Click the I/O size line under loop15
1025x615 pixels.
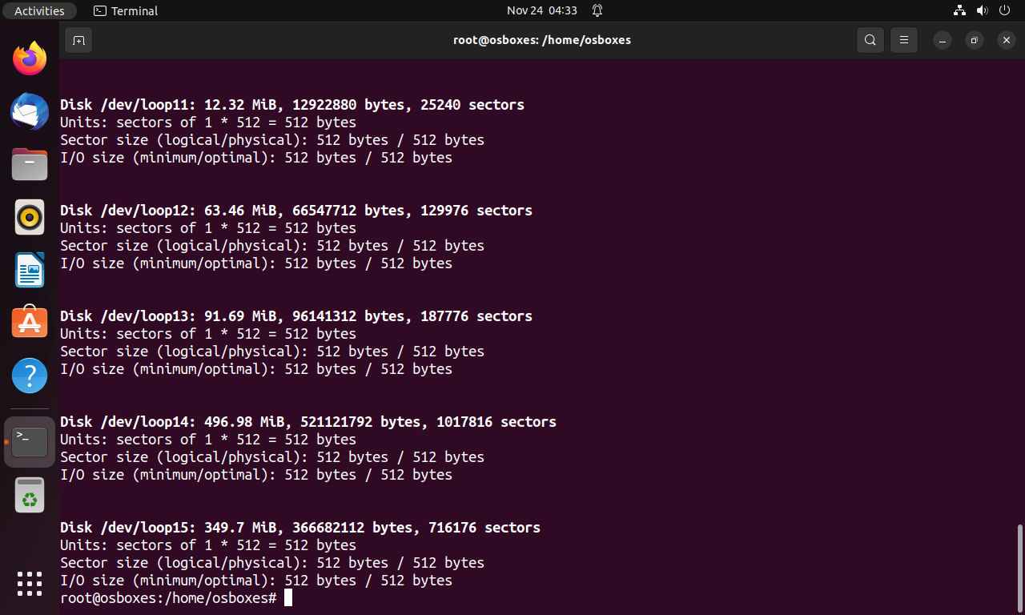pos(256,581)
